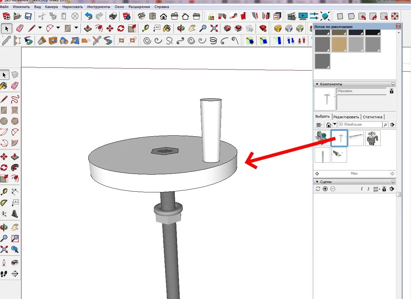Viewport: 411px width, 299px height.
Task: Select the 3D Text tool in the left toolbar
Action: click(x=15, y=214)
